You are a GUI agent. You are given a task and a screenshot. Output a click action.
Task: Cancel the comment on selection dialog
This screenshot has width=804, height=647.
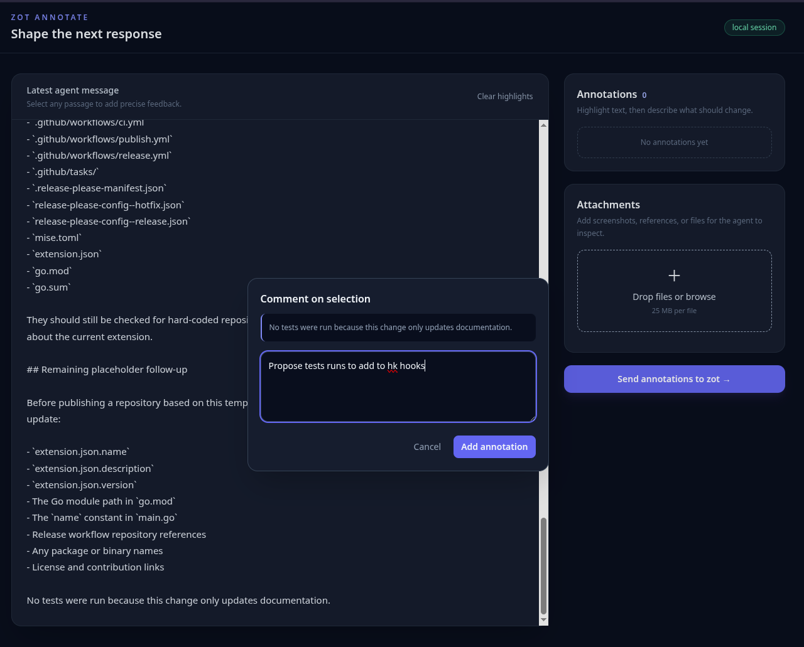coord(427,447)
